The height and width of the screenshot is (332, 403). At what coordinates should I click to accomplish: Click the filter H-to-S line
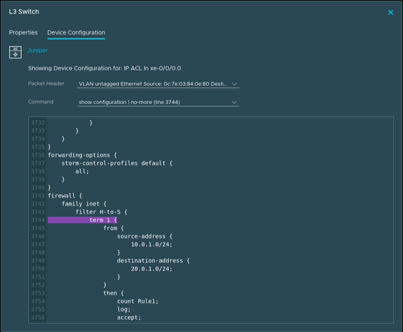click(101, 212)
